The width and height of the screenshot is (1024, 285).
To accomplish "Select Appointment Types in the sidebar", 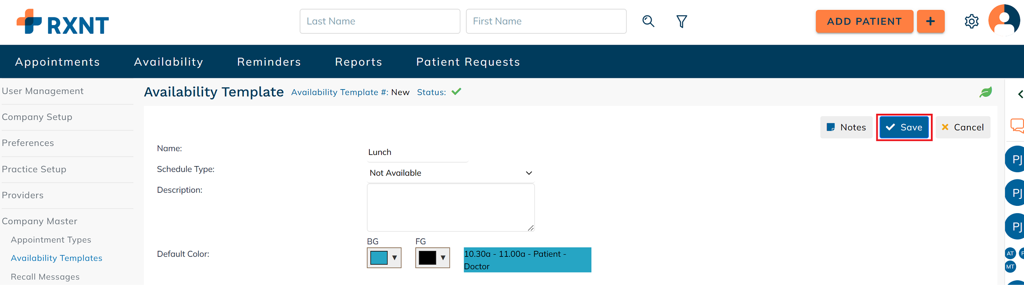I will coord(51,240).
